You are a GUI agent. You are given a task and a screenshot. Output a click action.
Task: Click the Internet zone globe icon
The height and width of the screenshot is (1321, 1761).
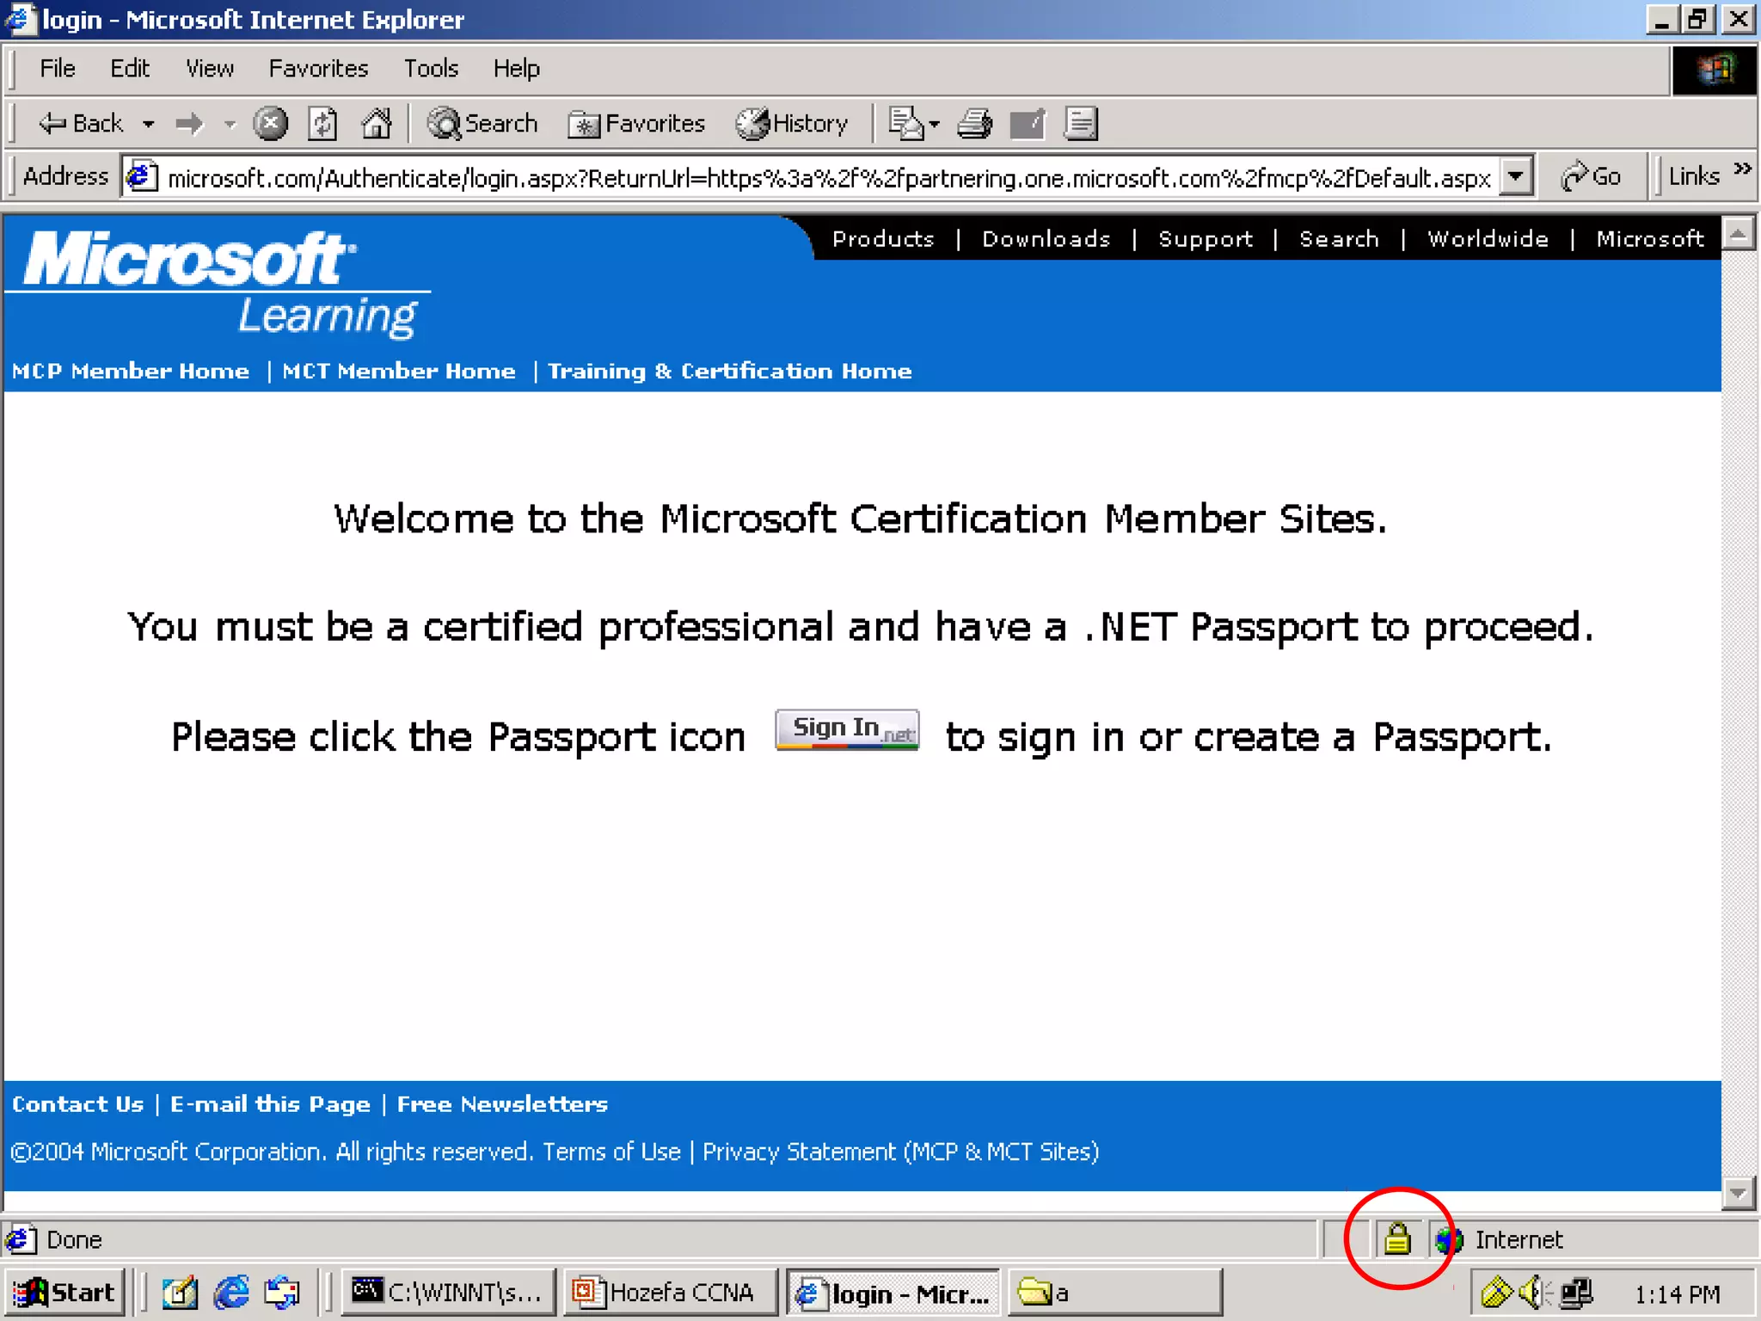click(1449, 1239)
